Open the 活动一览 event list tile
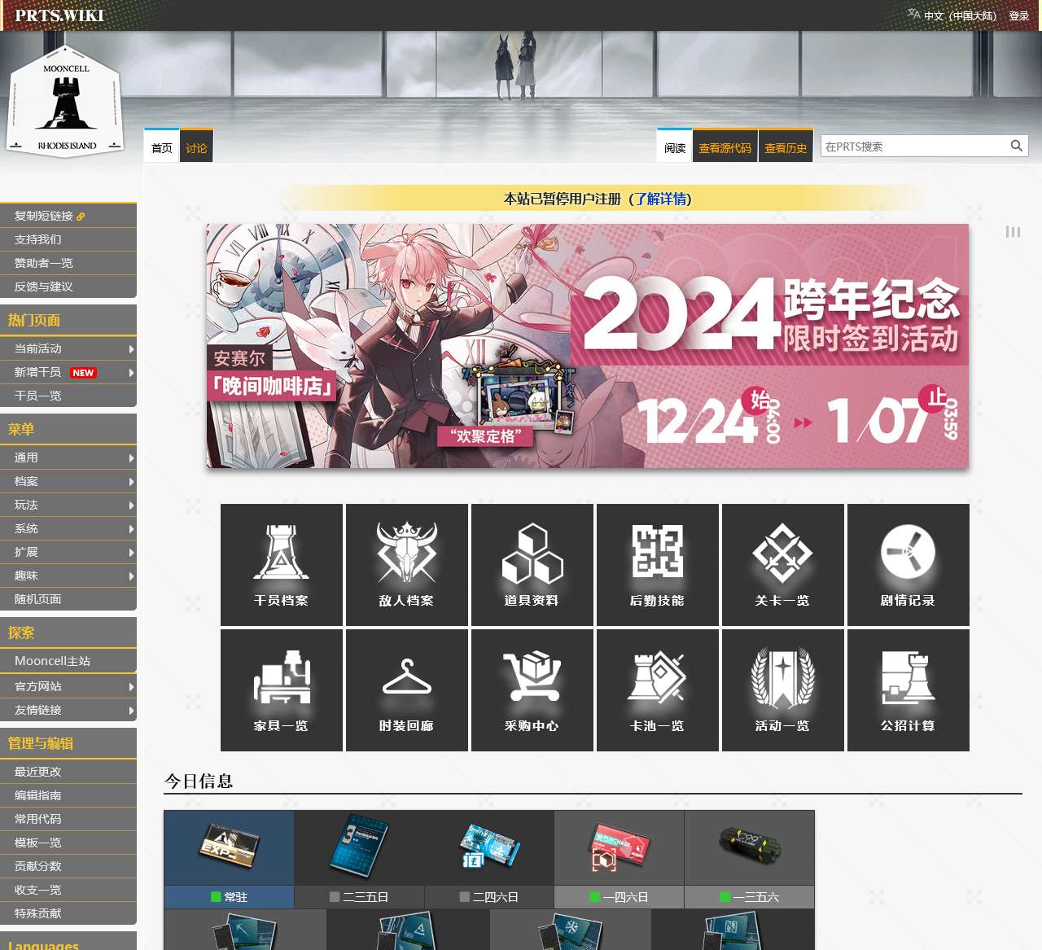The width and height of the screenshot is (1042, 950). [782, 690]
